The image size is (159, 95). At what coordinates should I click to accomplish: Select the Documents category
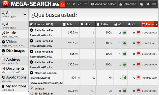pos(14,70)
